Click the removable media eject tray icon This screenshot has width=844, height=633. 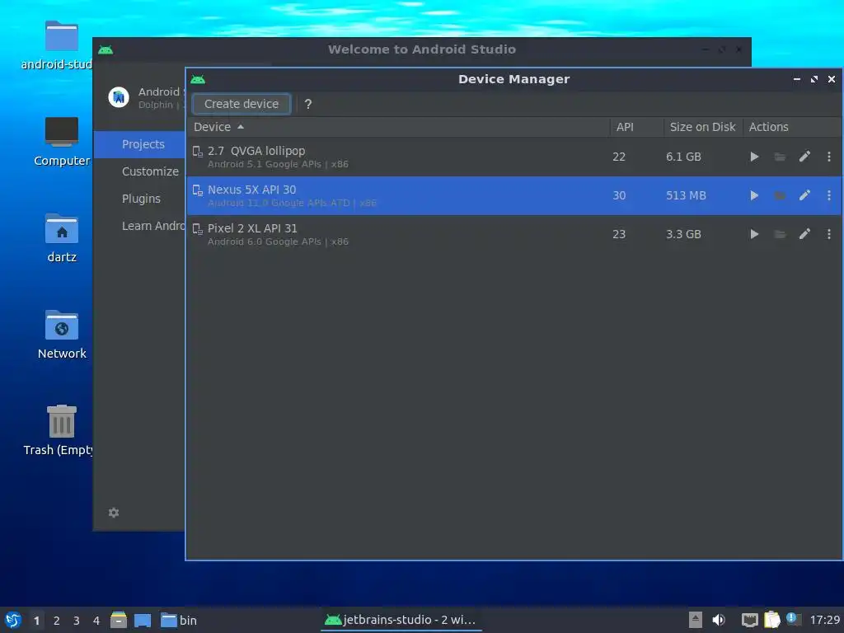pos(696,620)
